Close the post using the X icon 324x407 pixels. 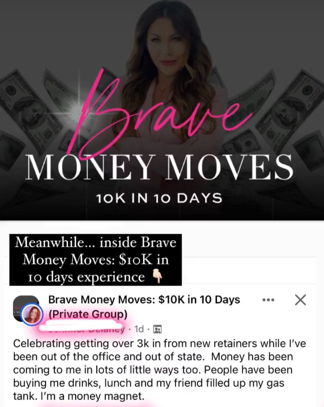(300, 300)
